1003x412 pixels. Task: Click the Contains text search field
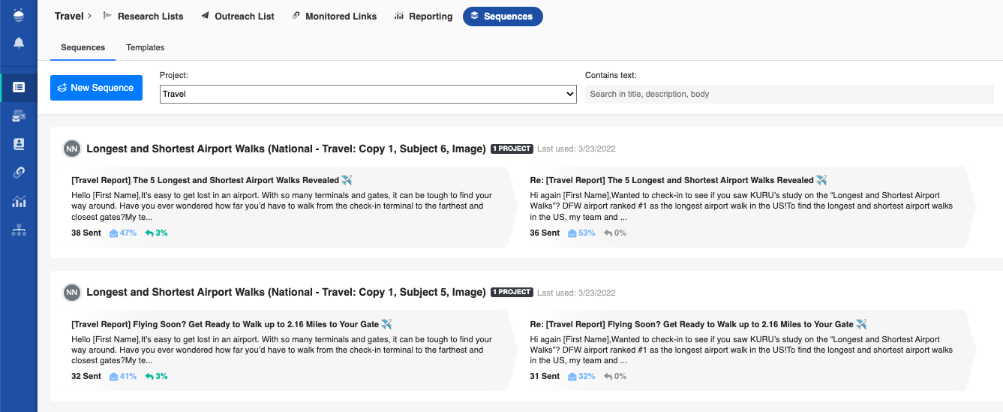click(x=788, y=95)
